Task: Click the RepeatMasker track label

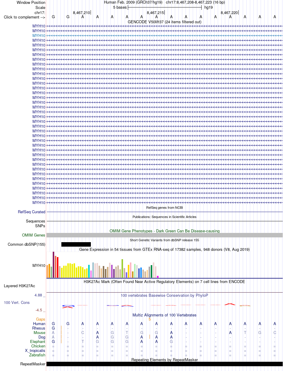Action: point(33,364)
